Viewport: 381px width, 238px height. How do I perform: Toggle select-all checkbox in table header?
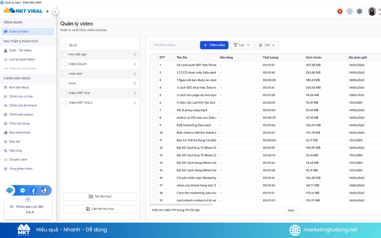pos(154,58)
